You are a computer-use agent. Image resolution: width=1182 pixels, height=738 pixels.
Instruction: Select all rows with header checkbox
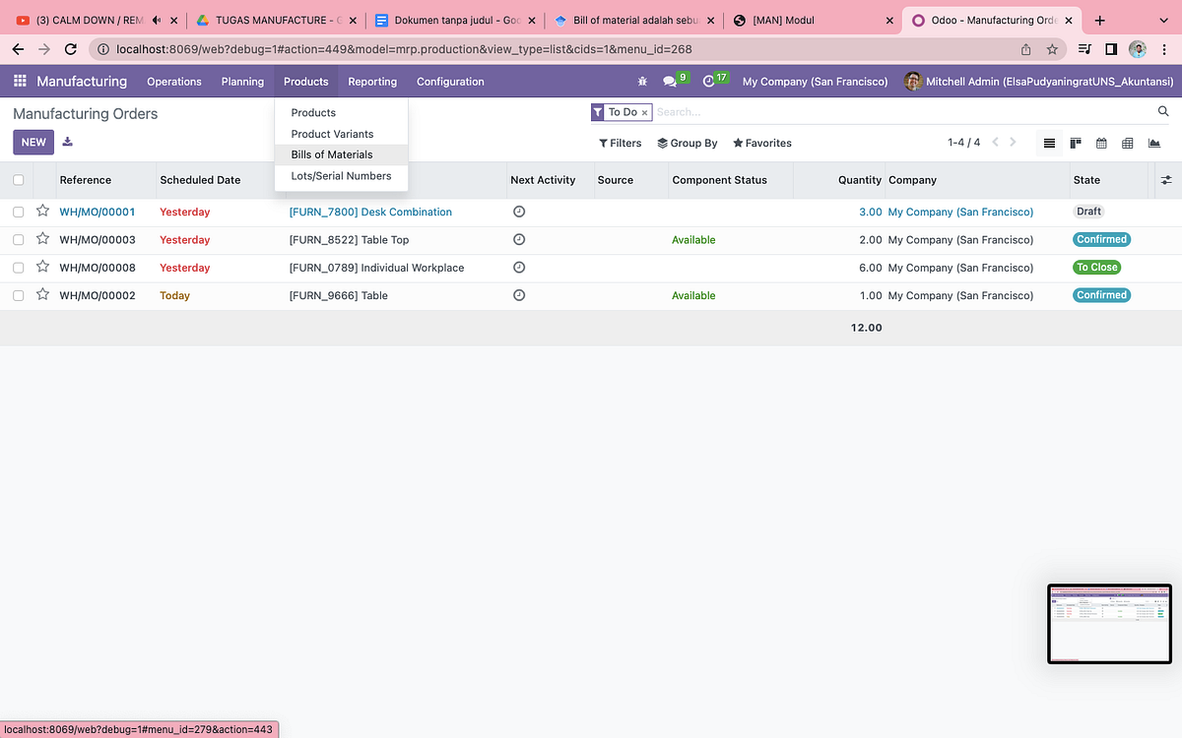(x=19, y=180)
